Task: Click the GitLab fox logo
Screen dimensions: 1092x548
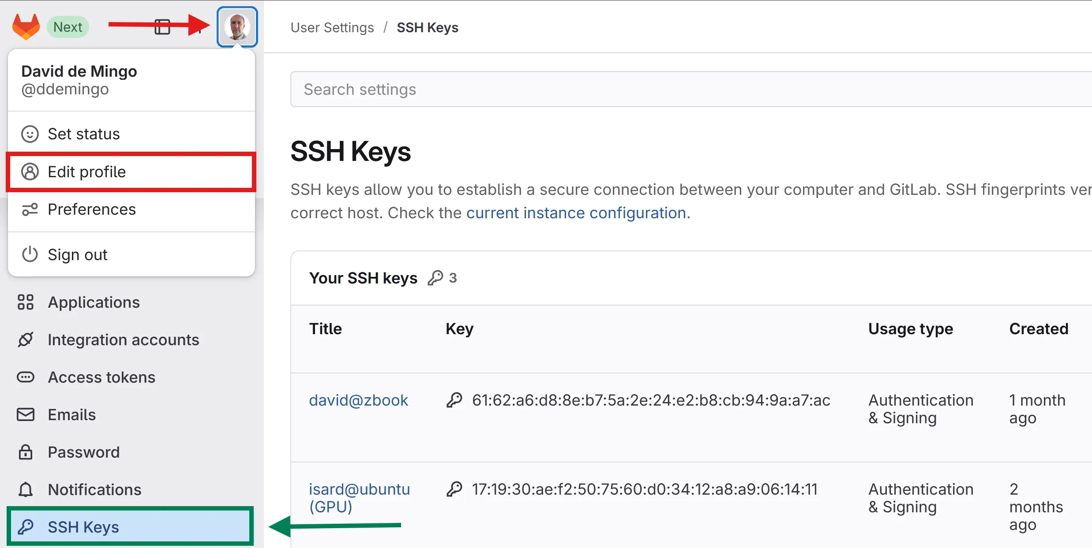Action: click(x=26, y=27)
